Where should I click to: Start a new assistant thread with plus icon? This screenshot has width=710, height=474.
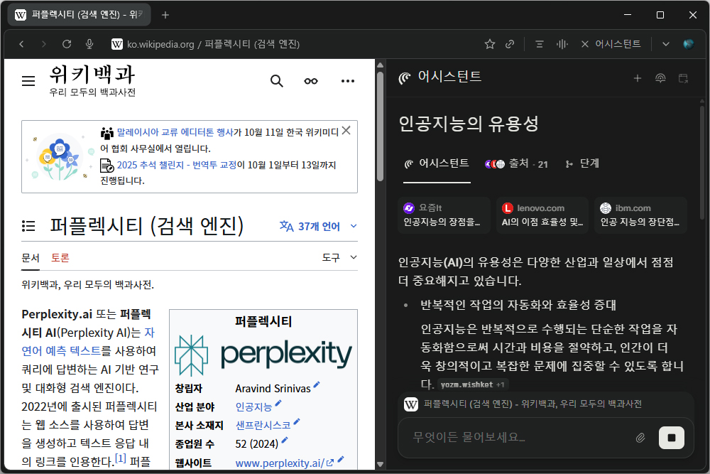coord(638,78)
